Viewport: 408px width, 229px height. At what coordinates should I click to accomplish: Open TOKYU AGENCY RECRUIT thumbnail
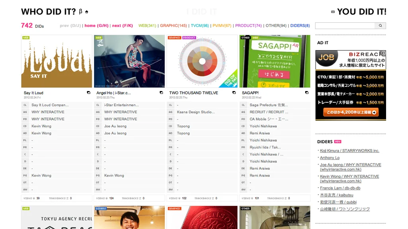click(57, 217)
